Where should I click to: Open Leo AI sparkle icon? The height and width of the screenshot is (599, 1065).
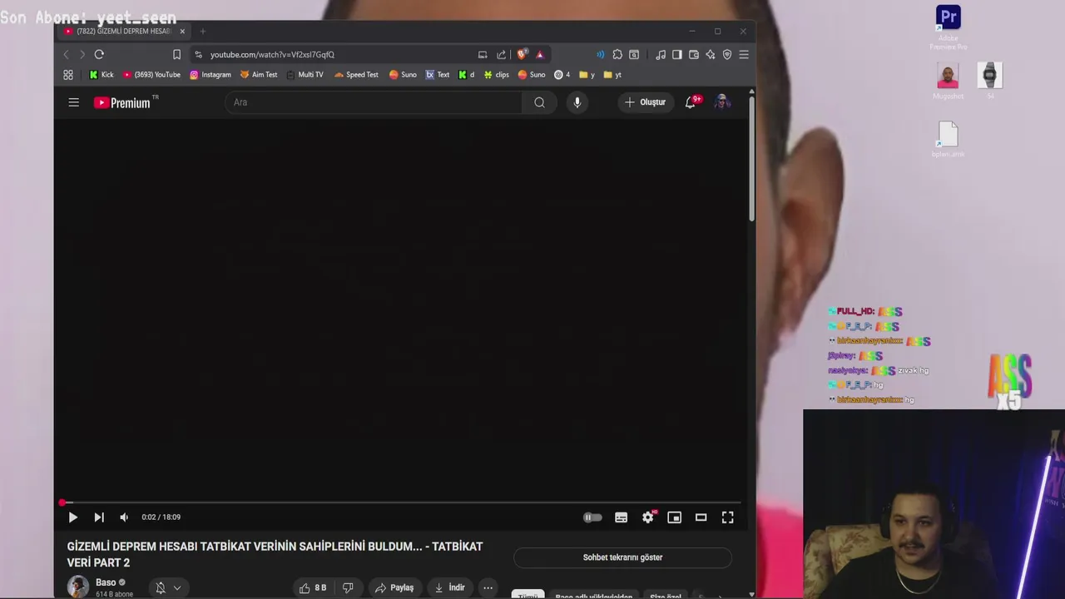(711, 55)
